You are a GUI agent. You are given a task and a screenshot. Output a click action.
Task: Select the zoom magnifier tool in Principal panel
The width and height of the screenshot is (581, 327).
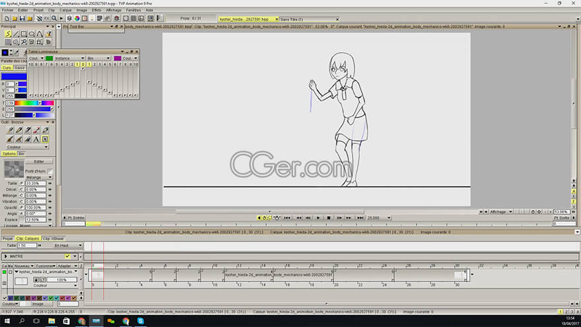24,42
